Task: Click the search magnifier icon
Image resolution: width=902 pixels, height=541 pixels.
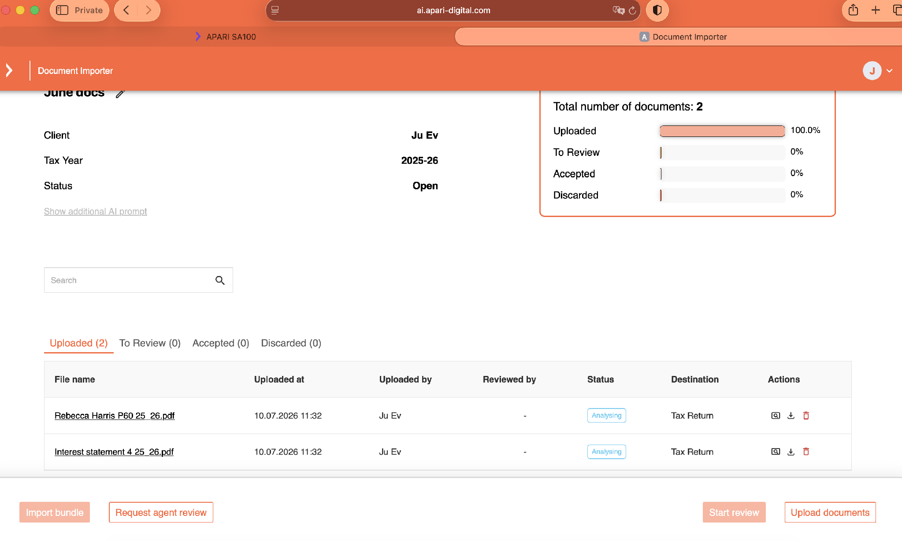Action: coord(220,280)
